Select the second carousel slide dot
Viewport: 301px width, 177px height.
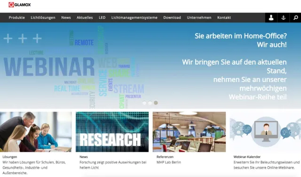coord(150,103)
